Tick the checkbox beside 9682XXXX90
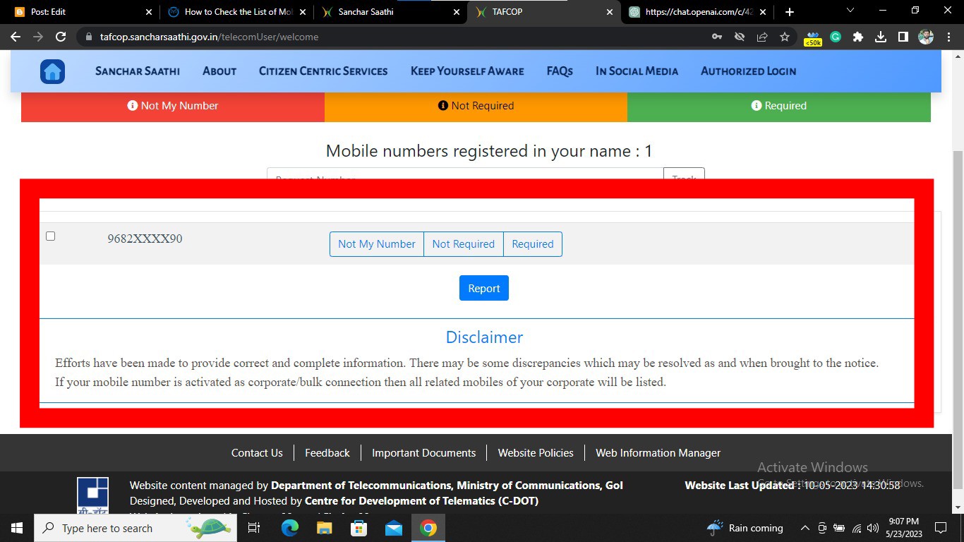Image resolution: width=964 pixels, height=542 pixels. point(50,236)
